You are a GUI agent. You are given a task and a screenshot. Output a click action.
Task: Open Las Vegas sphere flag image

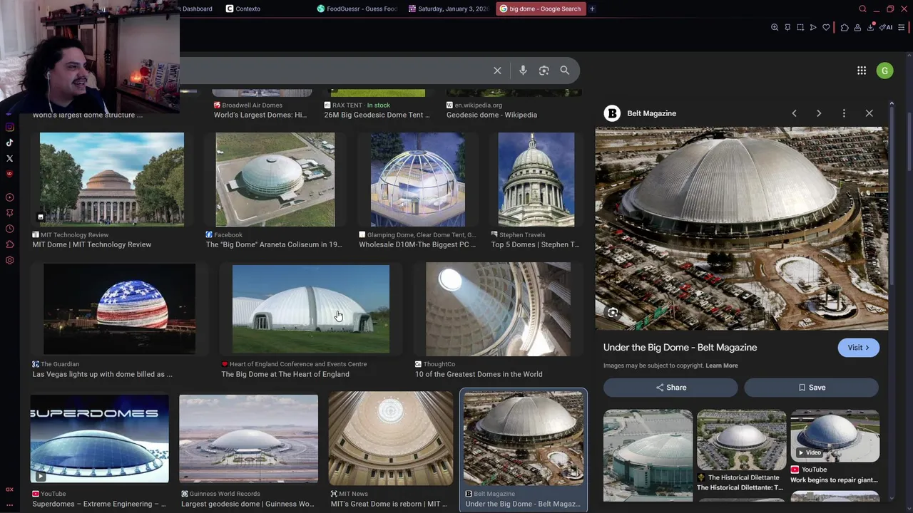[x=119, y=309]
